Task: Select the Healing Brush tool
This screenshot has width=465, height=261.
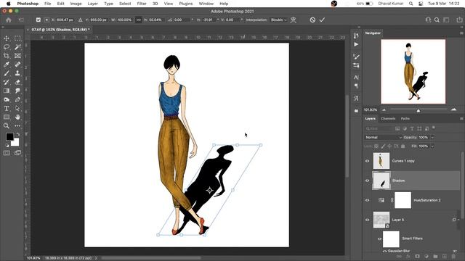Action: (17, 65)
